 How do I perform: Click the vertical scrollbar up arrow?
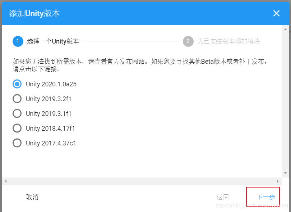click(286, 30)
